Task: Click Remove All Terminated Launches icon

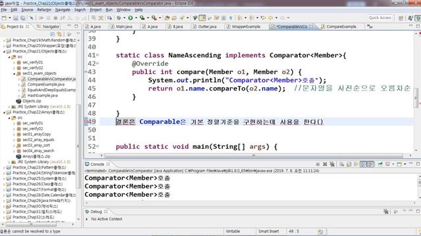Action: 332,164
